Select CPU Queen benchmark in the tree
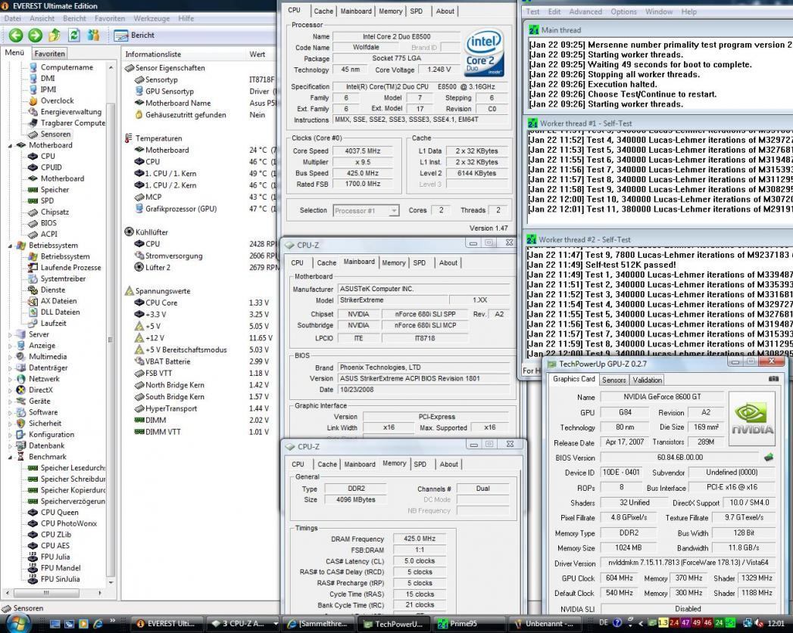This screenshot has width=793, height=633. tap(59, 512)
